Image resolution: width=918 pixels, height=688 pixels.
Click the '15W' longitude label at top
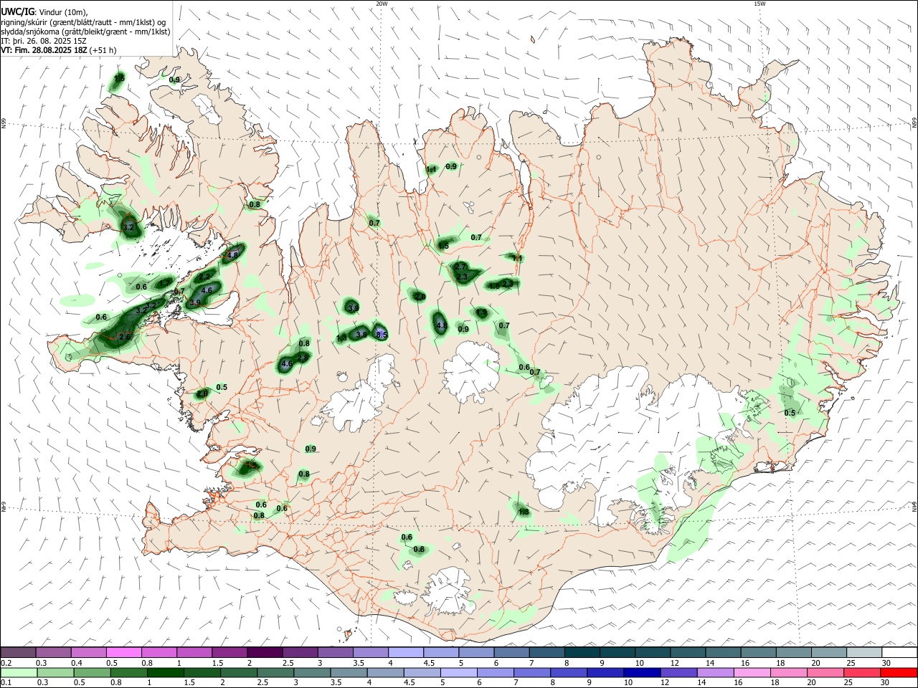click(759, 4)
